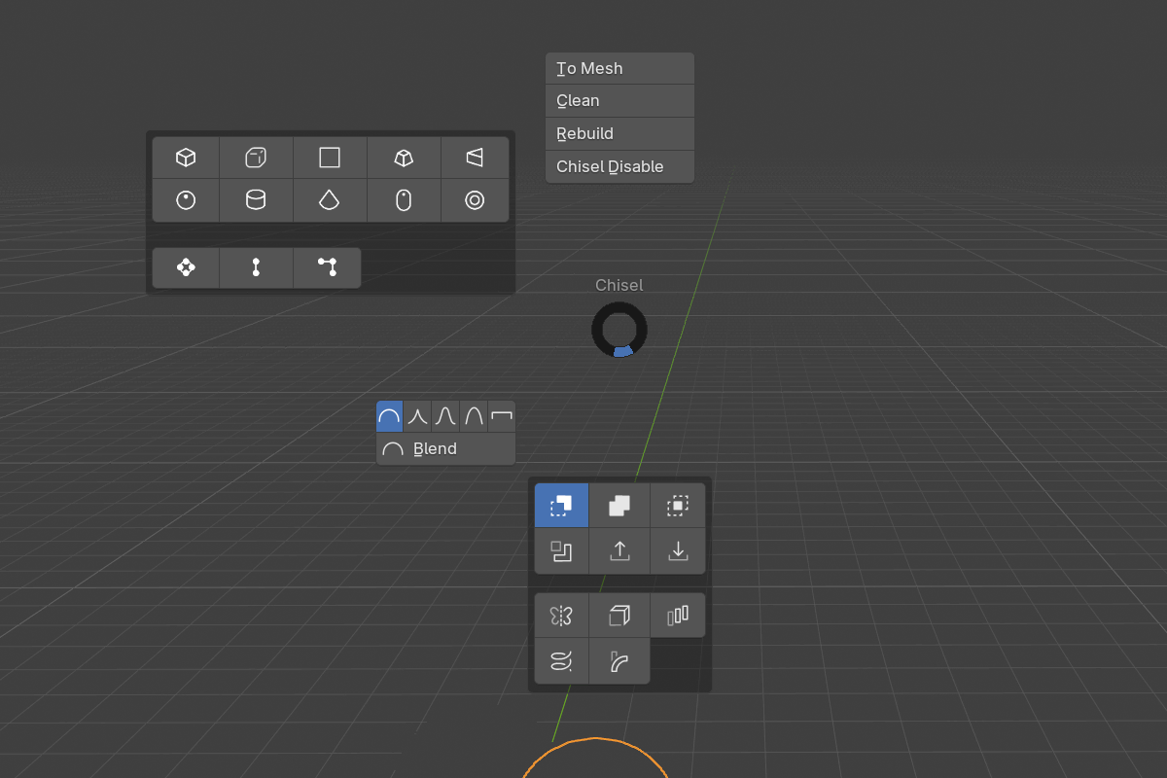Select the highlighted solid-over-dashed square boolean mode

click(x=561, y=506)
